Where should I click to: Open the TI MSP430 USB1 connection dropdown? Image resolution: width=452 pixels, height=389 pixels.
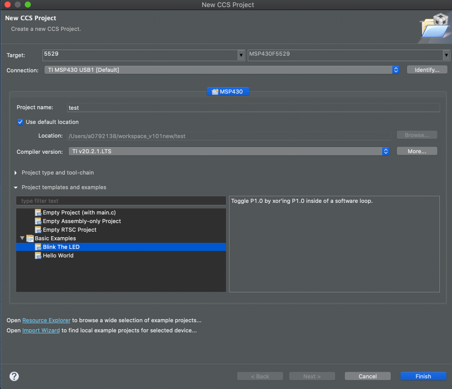click(397, 70)
